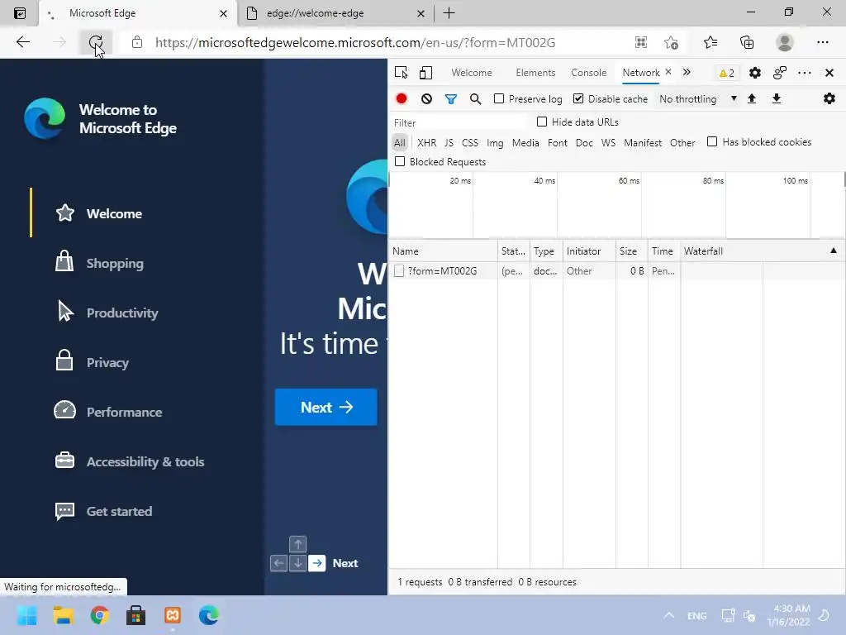Image resolution: width=846 pixels, height=635 pixels.
Task: Open network search magnifier icon
Action: tap(475, 99)
